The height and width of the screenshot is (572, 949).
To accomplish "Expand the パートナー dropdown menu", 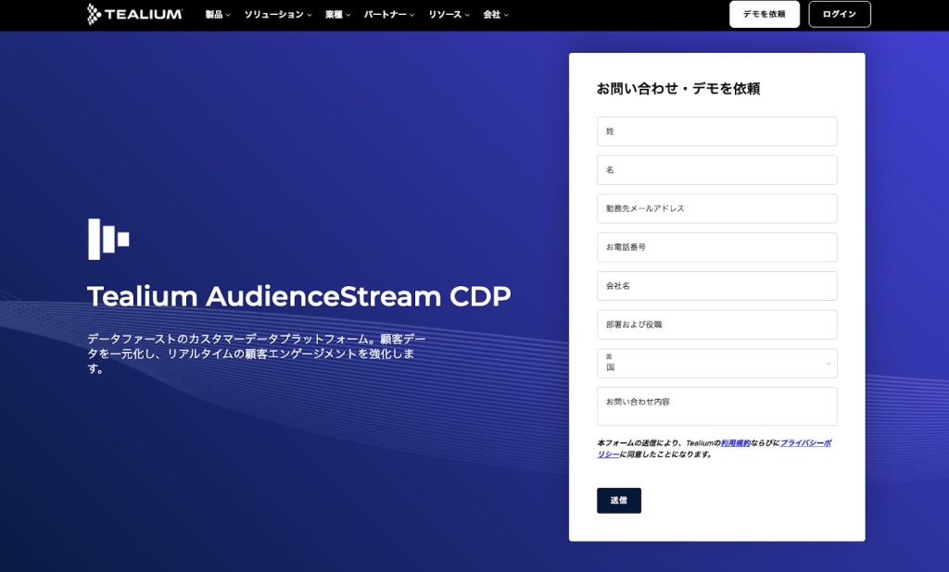I will point(389,15).
